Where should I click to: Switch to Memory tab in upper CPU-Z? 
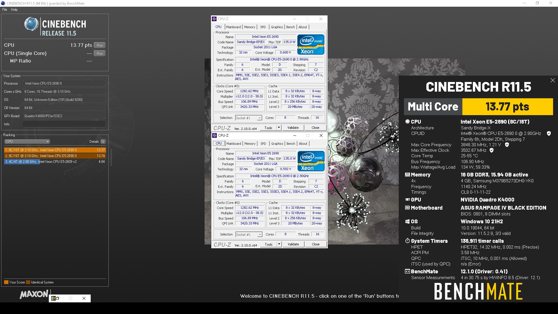pyautogui.click(x=250, y=27)
